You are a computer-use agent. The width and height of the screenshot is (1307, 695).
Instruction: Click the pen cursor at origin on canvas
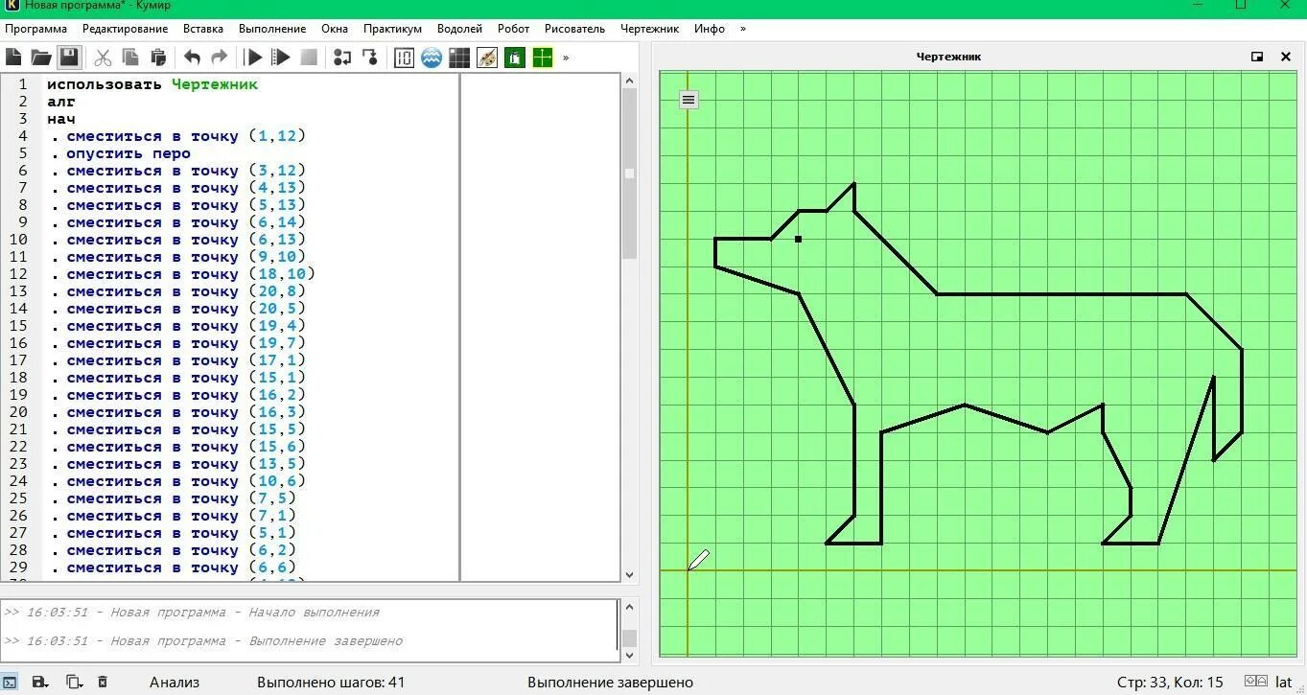pyautogui.click(x=698, y=560)
